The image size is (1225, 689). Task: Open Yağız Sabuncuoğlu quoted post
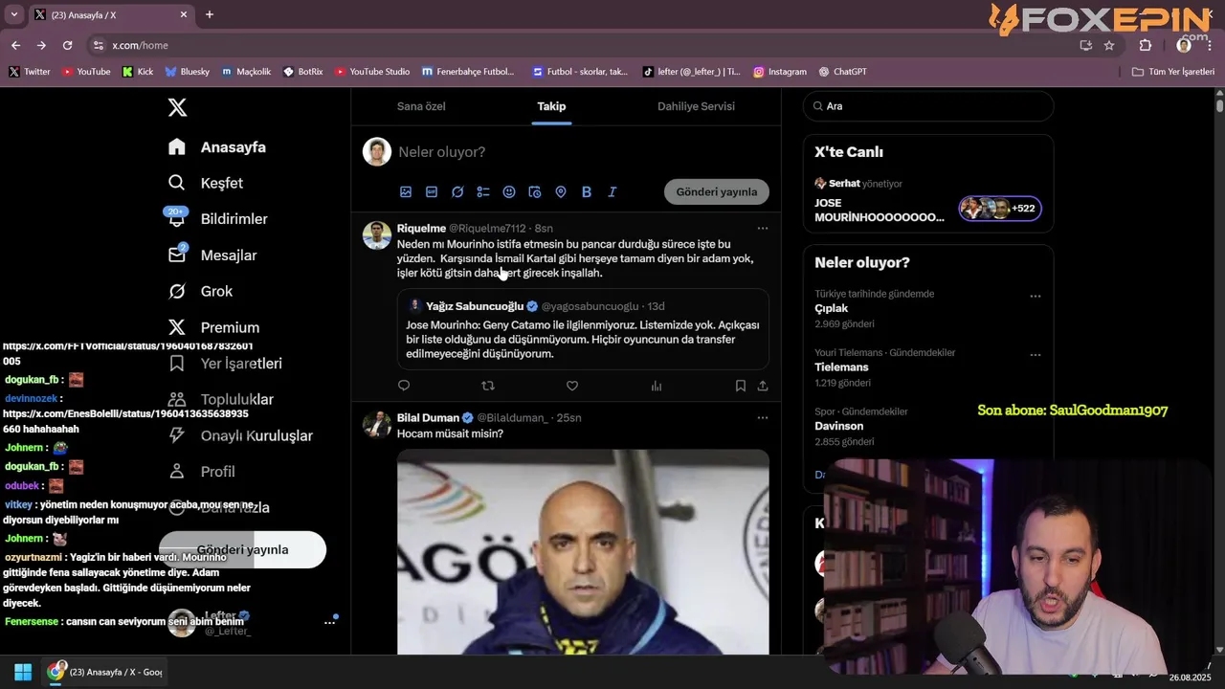pos(583,329)
